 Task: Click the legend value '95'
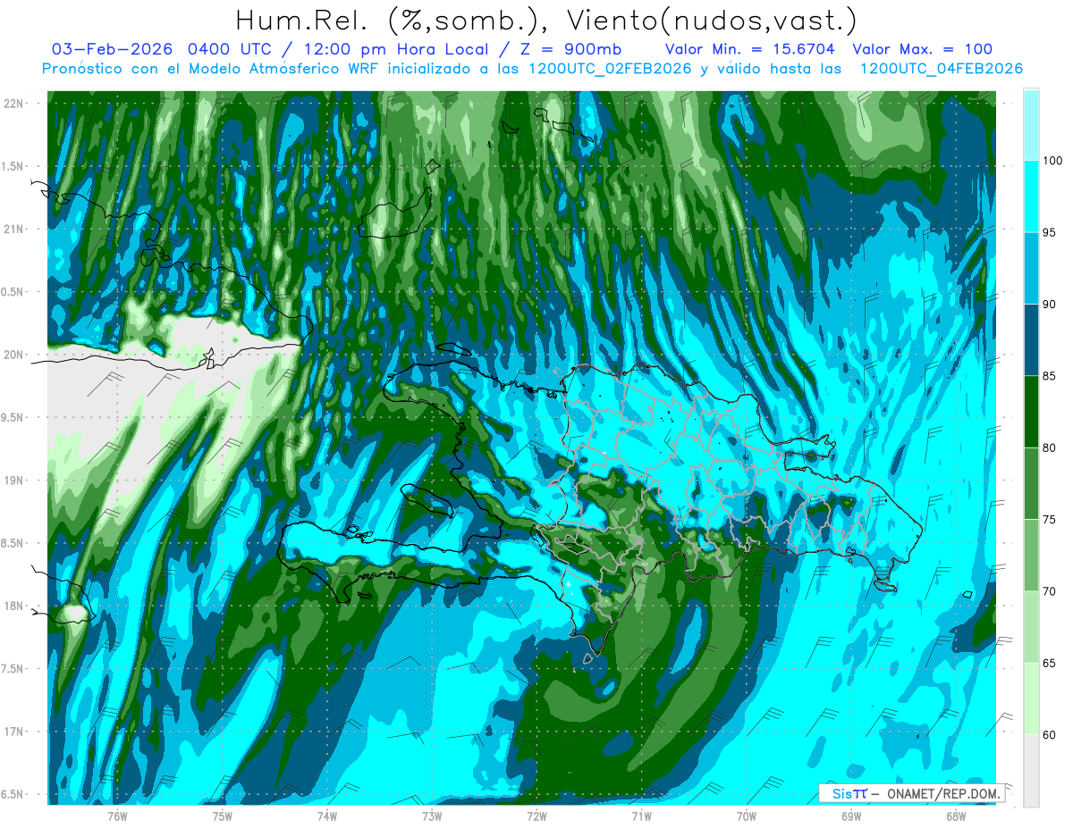pos(1051,232)
